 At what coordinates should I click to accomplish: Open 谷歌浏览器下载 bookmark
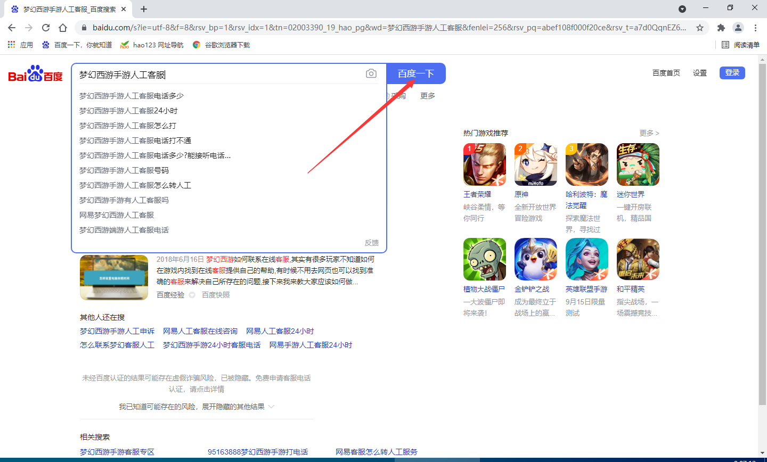[x=221, y=45]
